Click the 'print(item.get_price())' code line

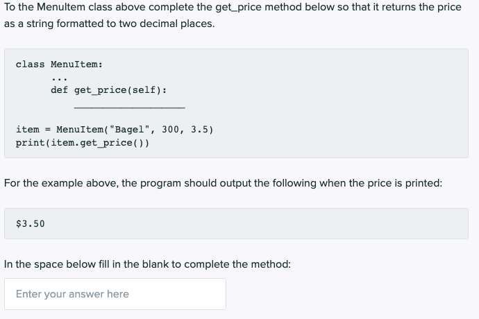click(x=82, y=143)
